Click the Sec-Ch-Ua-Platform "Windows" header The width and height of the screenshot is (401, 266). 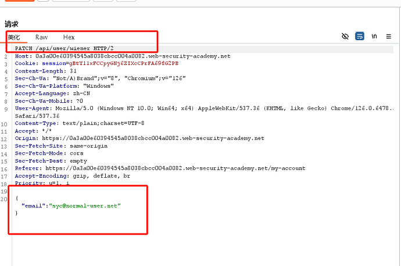[x=64, y=86]
